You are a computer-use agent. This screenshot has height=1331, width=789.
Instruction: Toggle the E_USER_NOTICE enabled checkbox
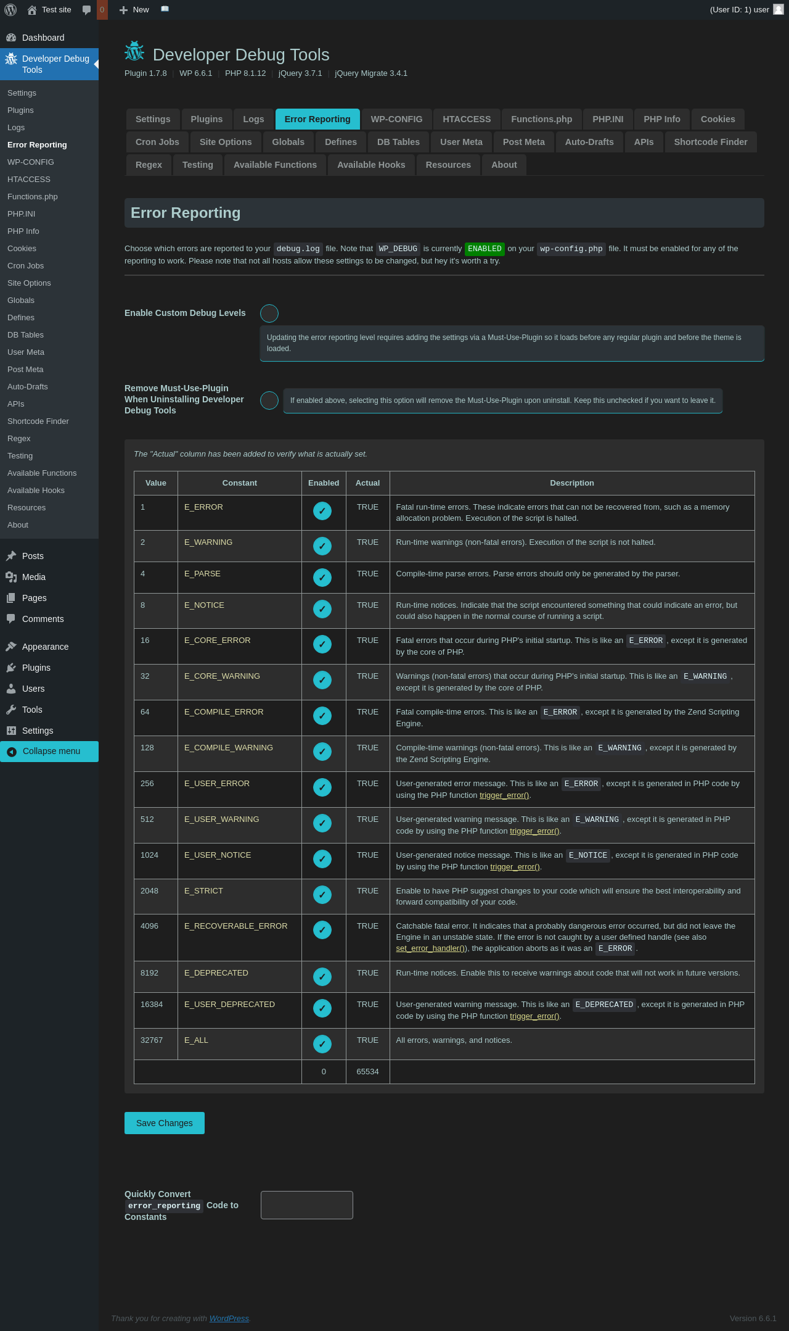click(x=322, y=859)
